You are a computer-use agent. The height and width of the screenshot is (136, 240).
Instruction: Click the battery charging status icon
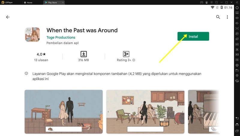(x=221, y=7)
